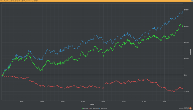The width and height of the screenshot is (193, 110).
Task: Click the 25 000 hands axis label
Action: point(103,102)
